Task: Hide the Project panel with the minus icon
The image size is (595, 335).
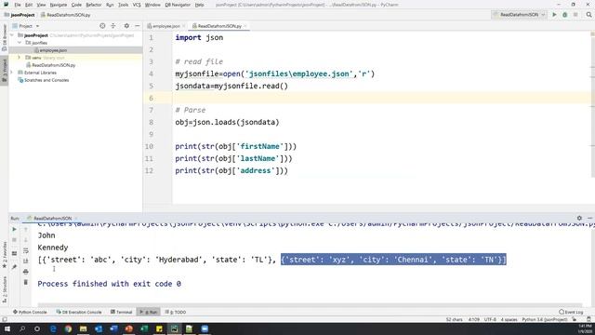Action: pyautogui.click(x=137, y=26)
